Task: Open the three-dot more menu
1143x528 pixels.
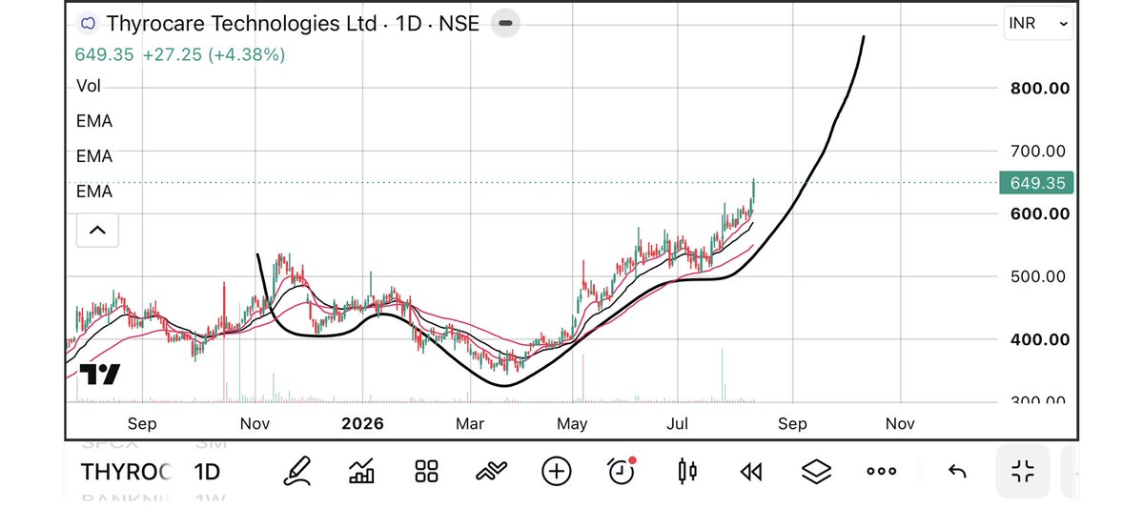Action: coord(881,471)
